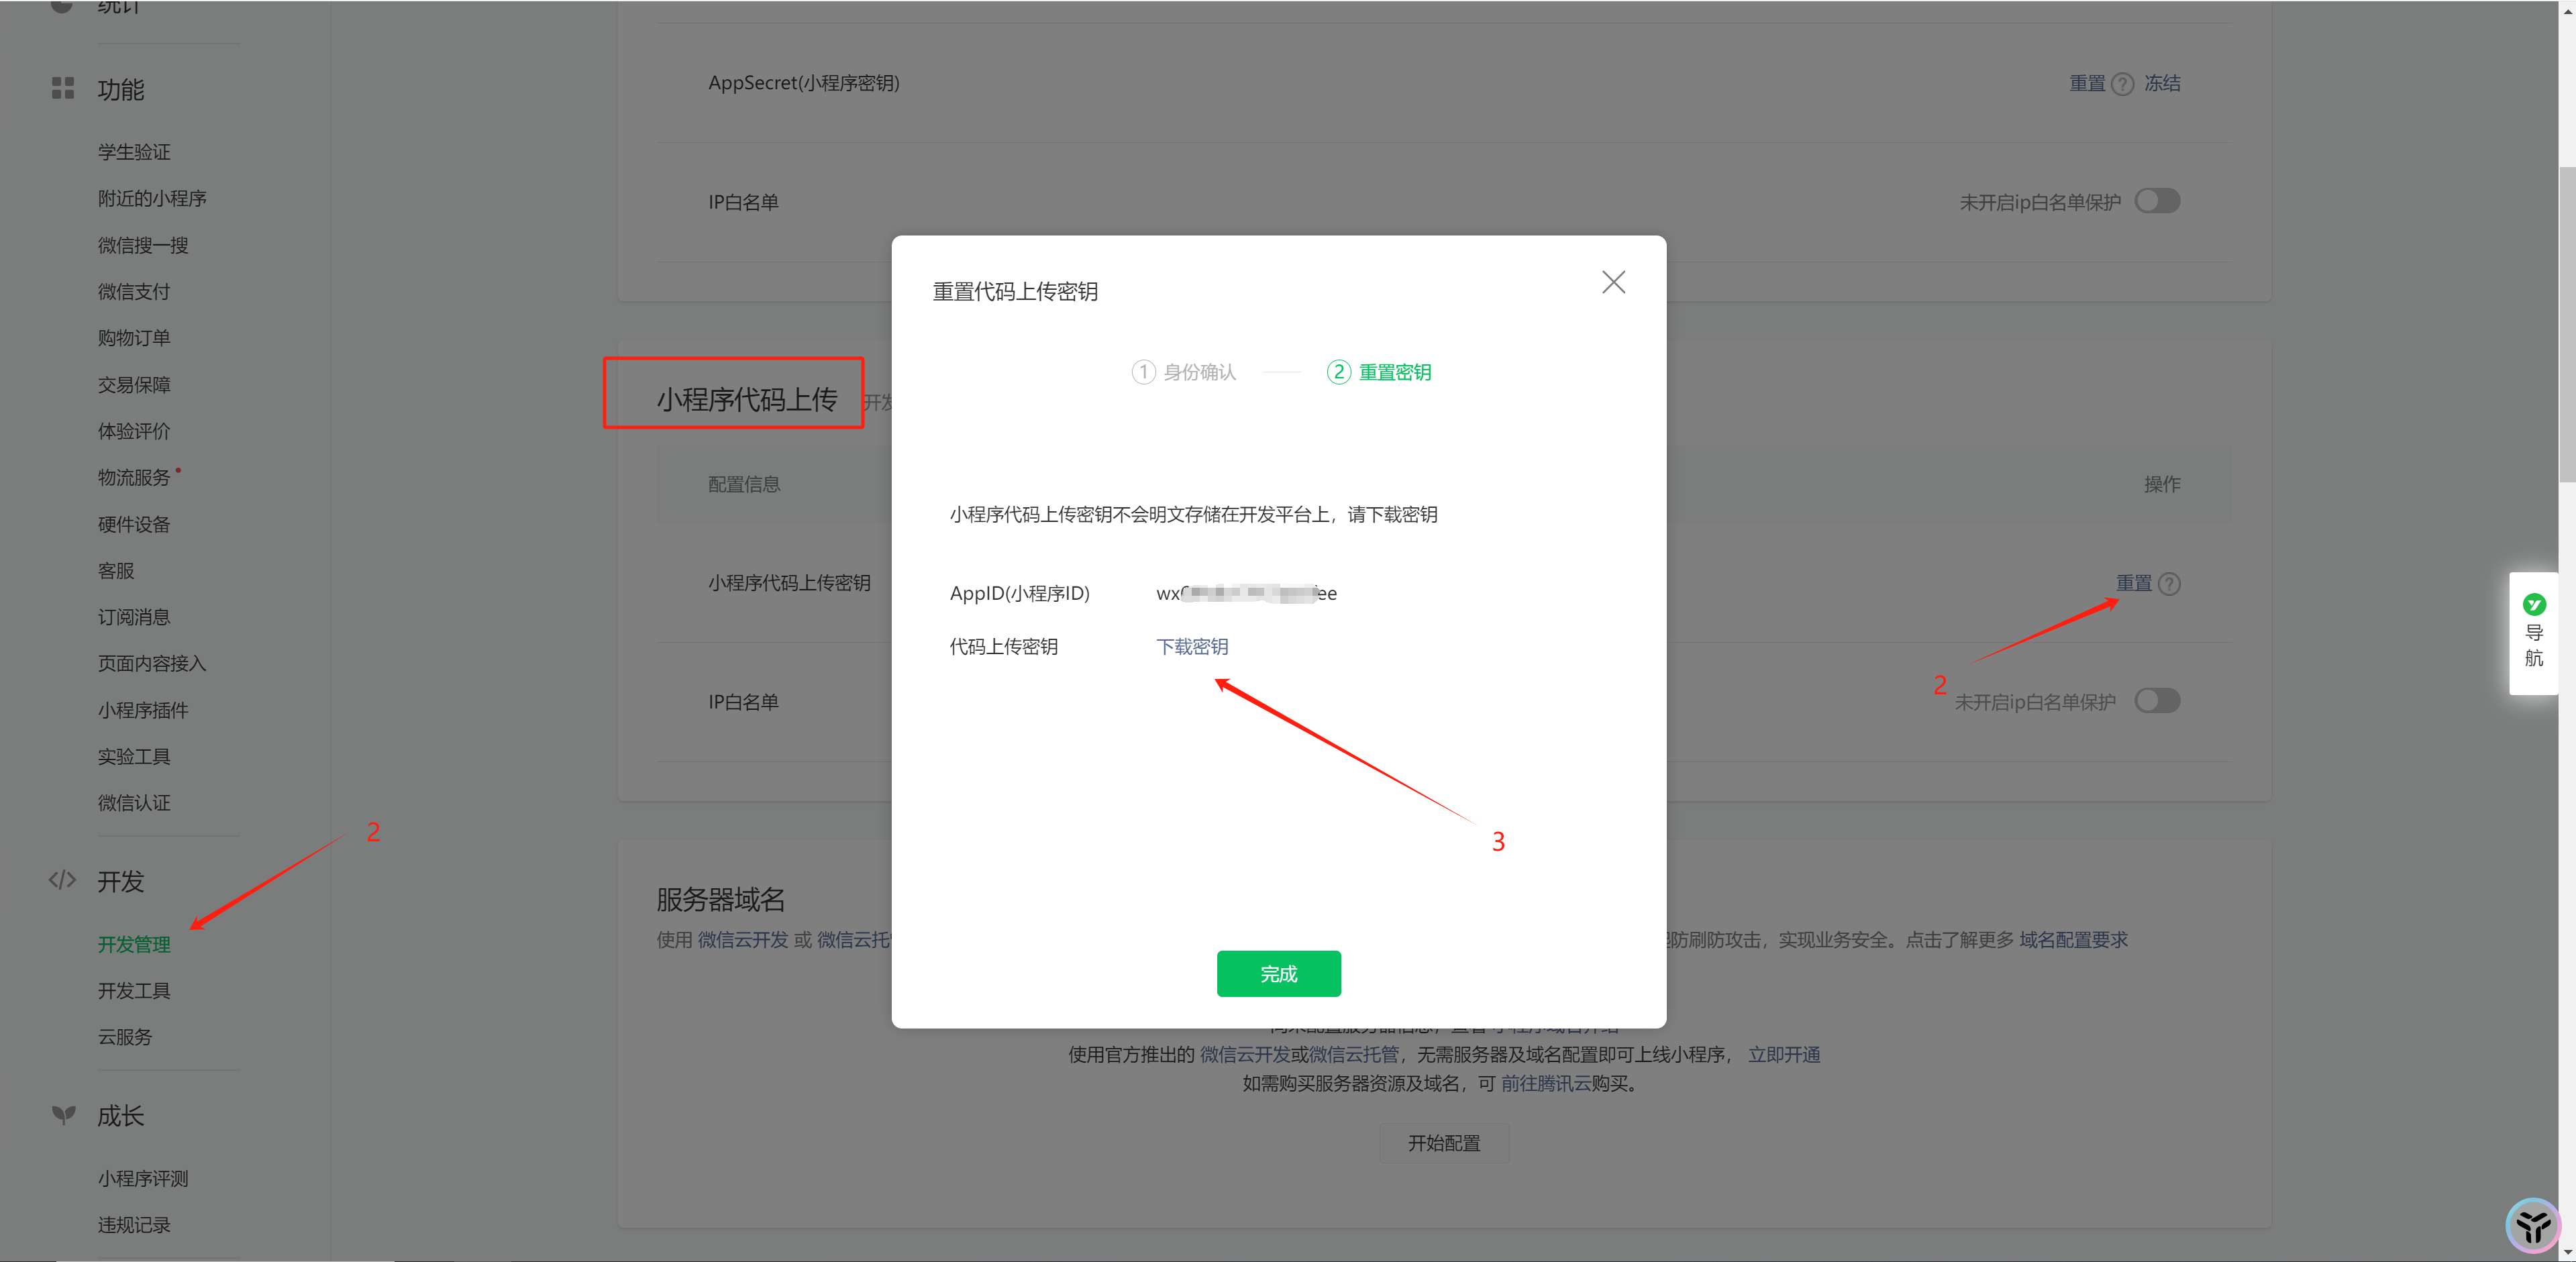The image size is (2576, 1262).
Task: Click the 开发 section heading
Action: [x=121, y=881]
